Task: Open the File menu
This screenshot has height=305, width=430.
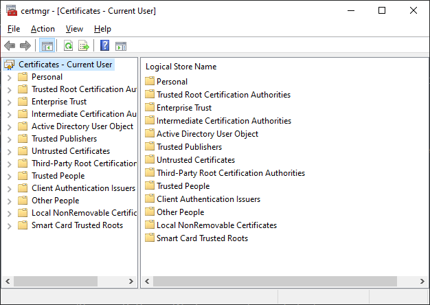Action: pyautogui.click(x=14, y=29)
